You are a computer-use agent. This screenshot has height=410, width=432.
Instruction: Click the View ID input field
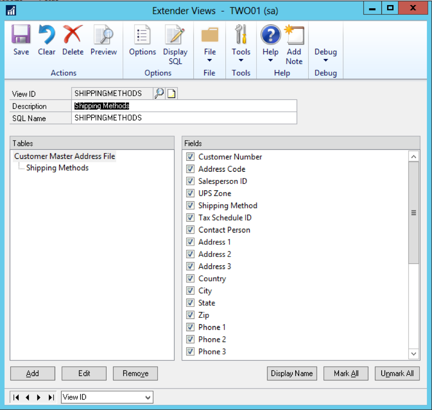tap(112, 94)
